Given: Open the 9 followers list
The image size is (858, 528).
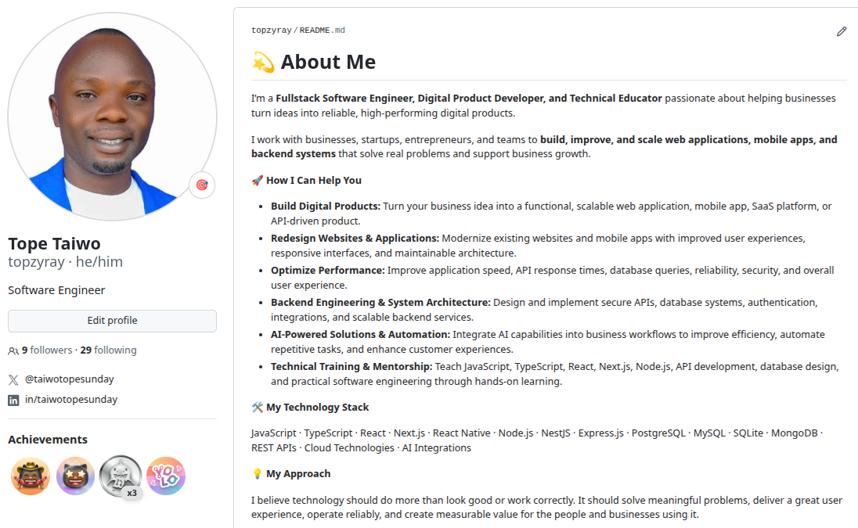Looking at the screenshot, I should pos(47,350).
